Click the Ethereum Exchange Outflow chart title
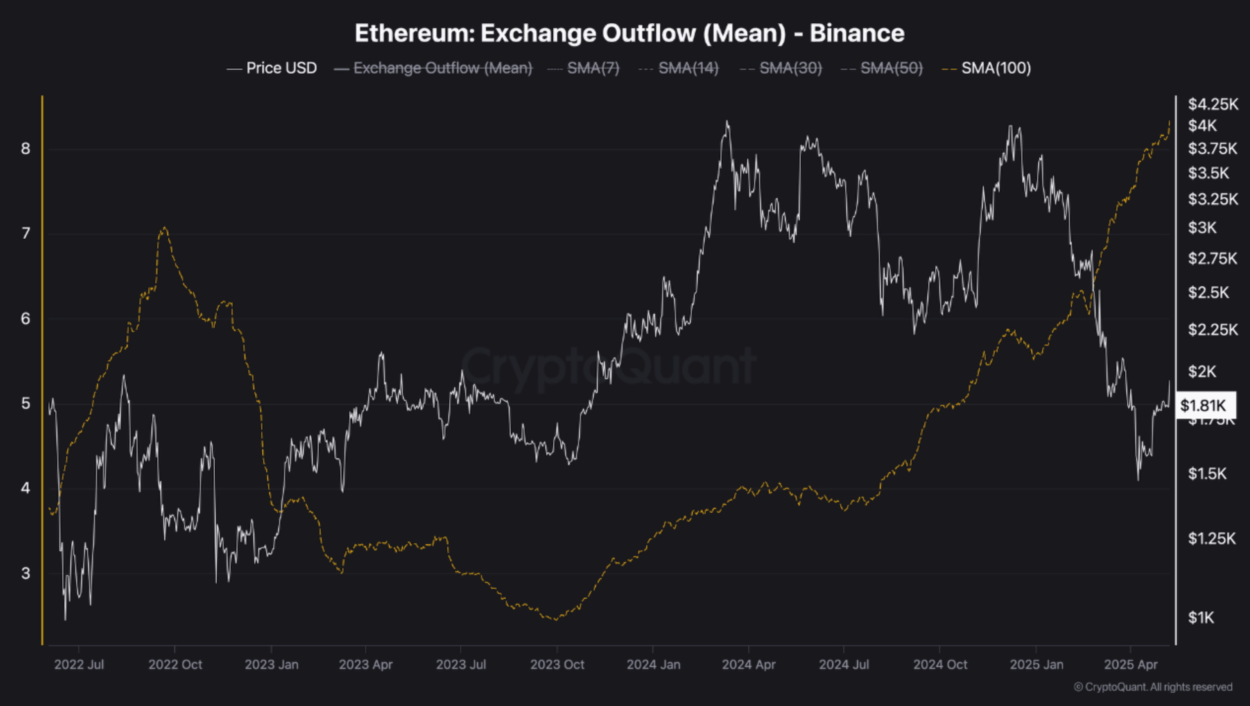The height and width of the screenshot is (706, 1250). (629, 34)
